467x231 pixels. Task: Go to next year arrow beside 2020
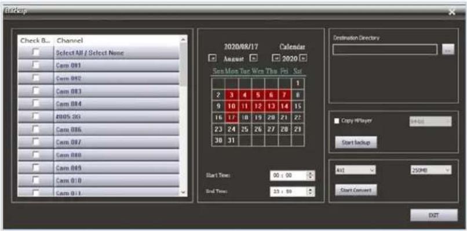click(303, 58)
